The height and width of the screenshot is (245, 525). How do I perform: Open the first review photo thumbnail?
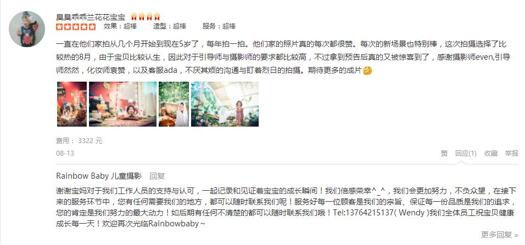(x=71, y=104)
